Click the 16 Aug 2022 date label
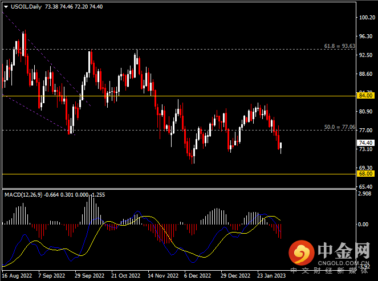Viewport: 378px width, 281px height. (18, 275)
